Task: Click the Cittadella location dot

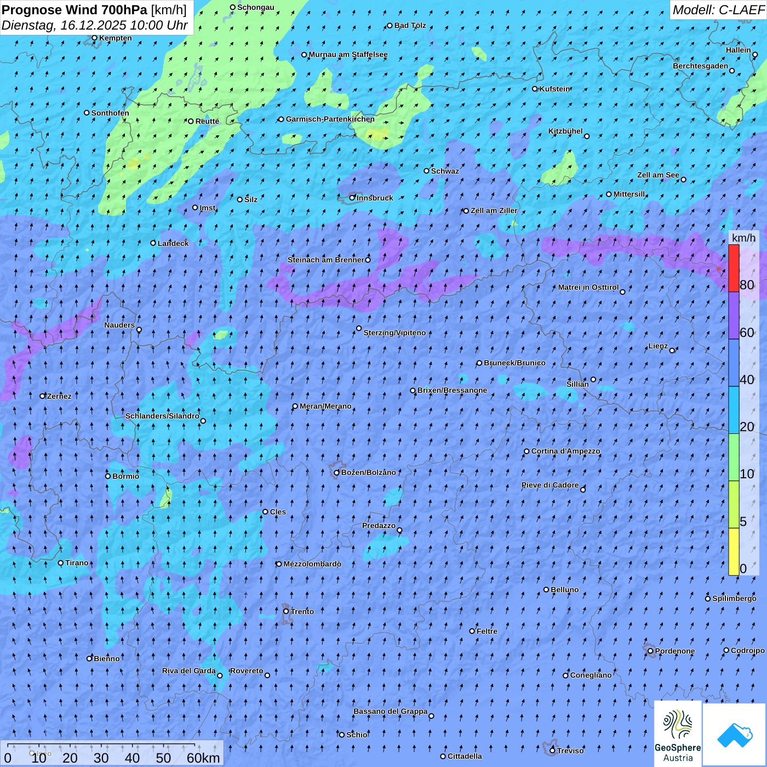Action: tap(443, 756)
